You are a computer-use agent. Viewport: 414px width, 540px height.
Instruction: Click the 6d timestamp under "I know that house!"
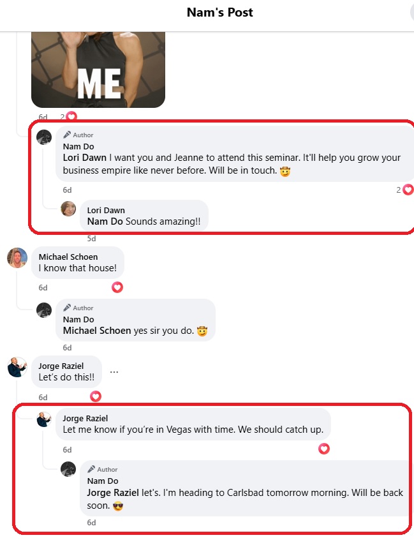(43, 288)
